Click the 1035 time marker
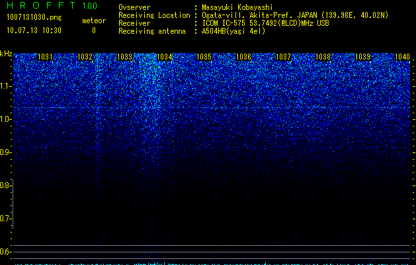The image size is (416, 265). (204, 57)
